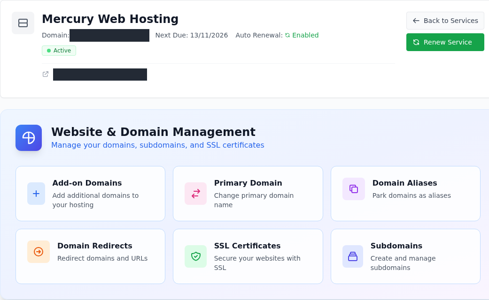This screenshot has height=300, width=489.
Task: Open the Domain Redirects card
Action: [x=91, y=256]
